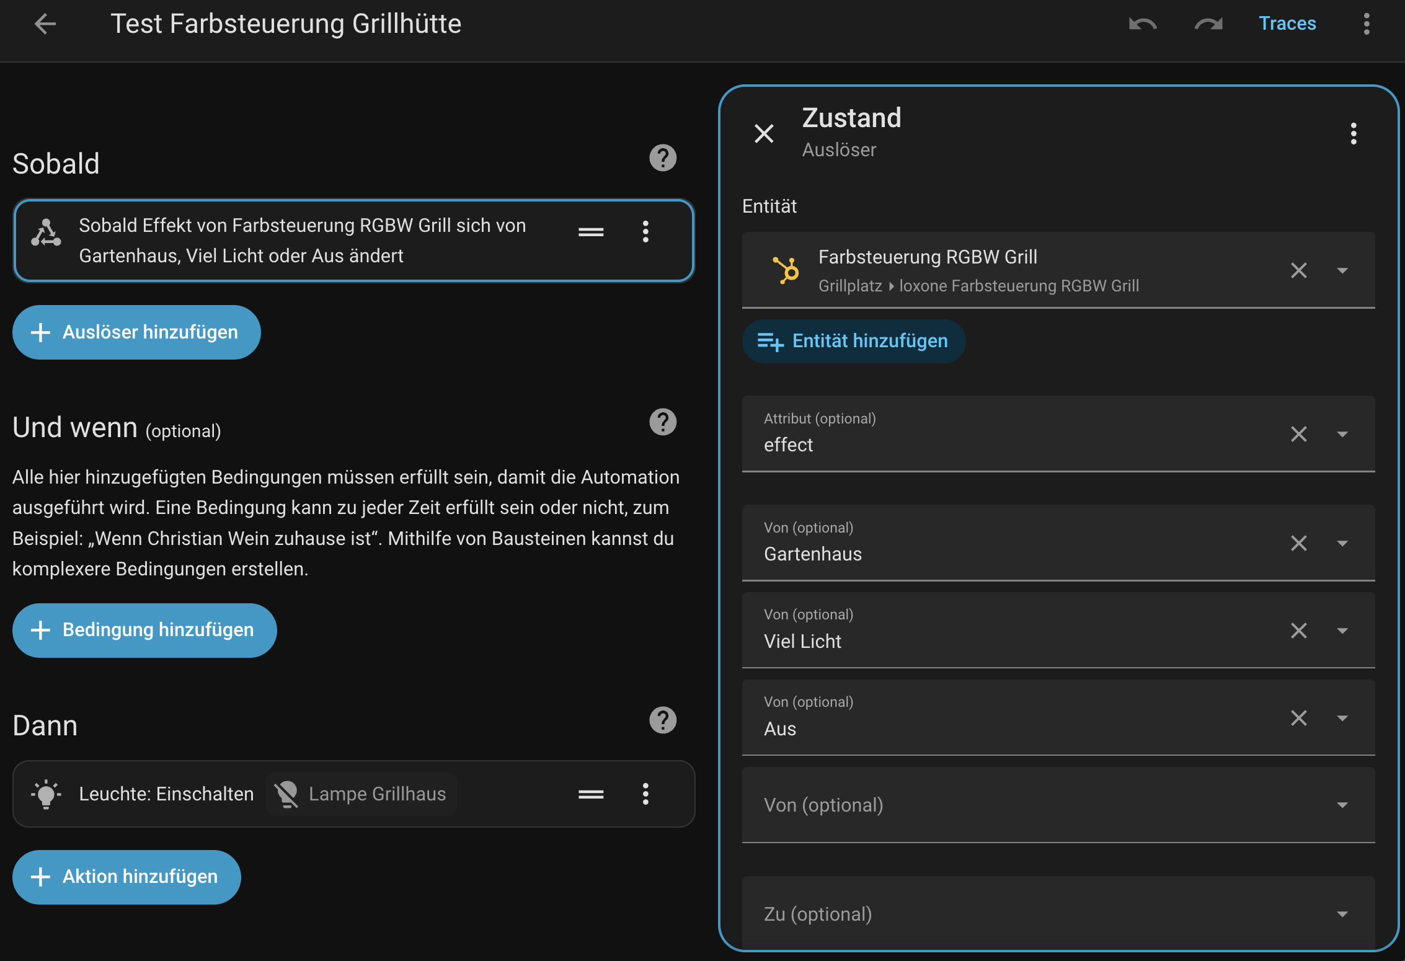
Task: Open the automation overflow menu in header
Action: click(1366, 24)
